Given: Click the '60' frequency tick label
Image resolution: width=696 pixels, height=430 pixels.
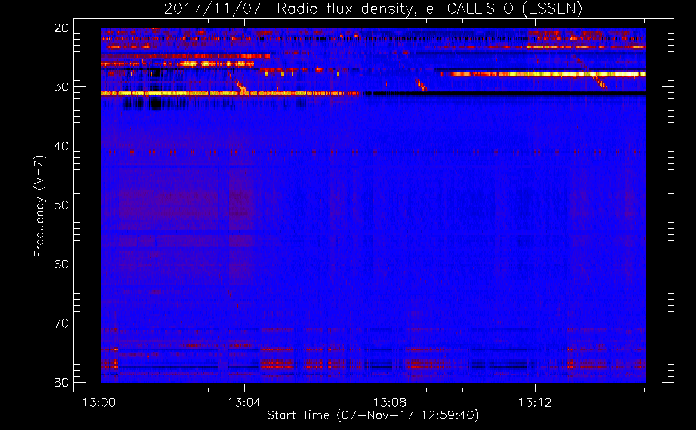Looking at the screenshot, I should coord(62,264).
